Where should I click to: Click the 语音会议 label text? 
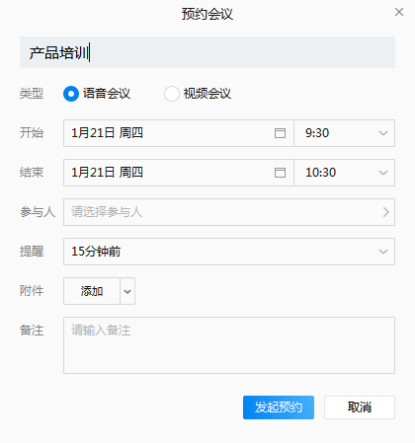click(107, 94)
